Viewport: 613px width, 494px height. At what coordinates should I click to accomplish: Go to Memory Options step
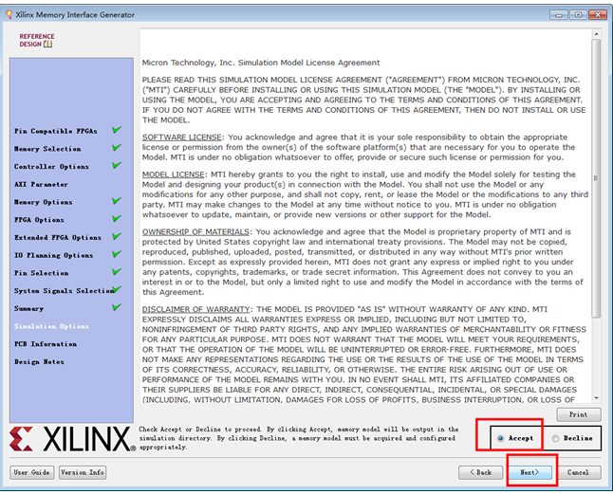coord(44,202)
